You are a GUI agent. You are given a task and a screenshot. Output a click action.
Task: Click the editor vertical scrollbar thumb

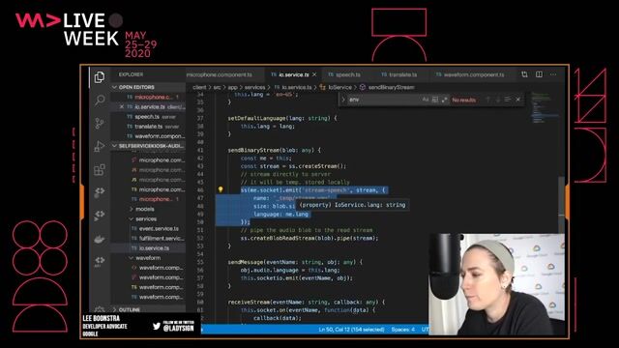(561, 205)
